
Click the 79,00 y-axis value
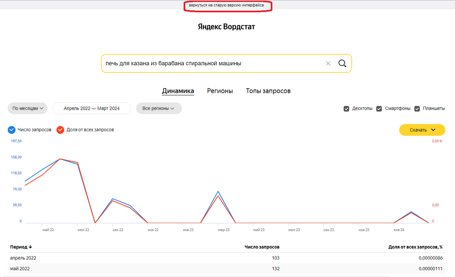17,189
